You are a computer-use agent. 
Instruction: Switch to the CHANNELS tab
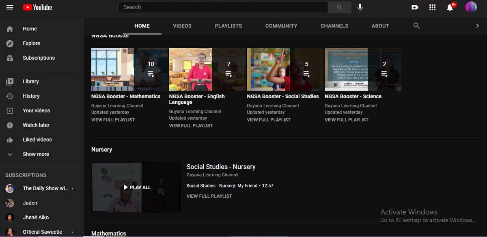coord(334,26)
